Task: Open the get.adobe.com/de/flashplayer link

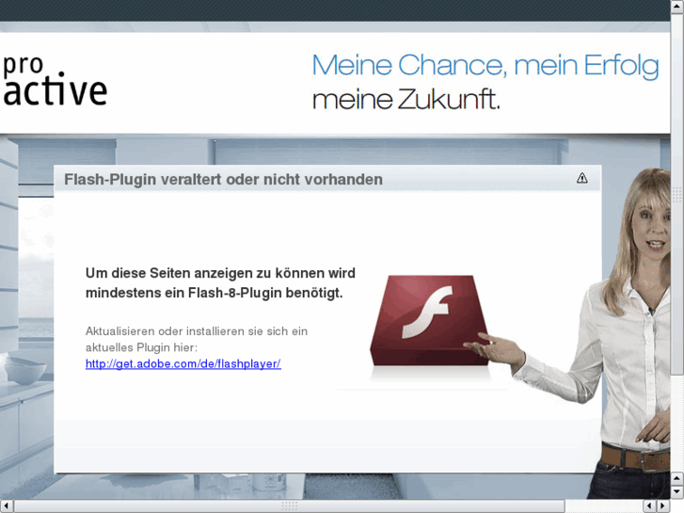Action: 183,363
